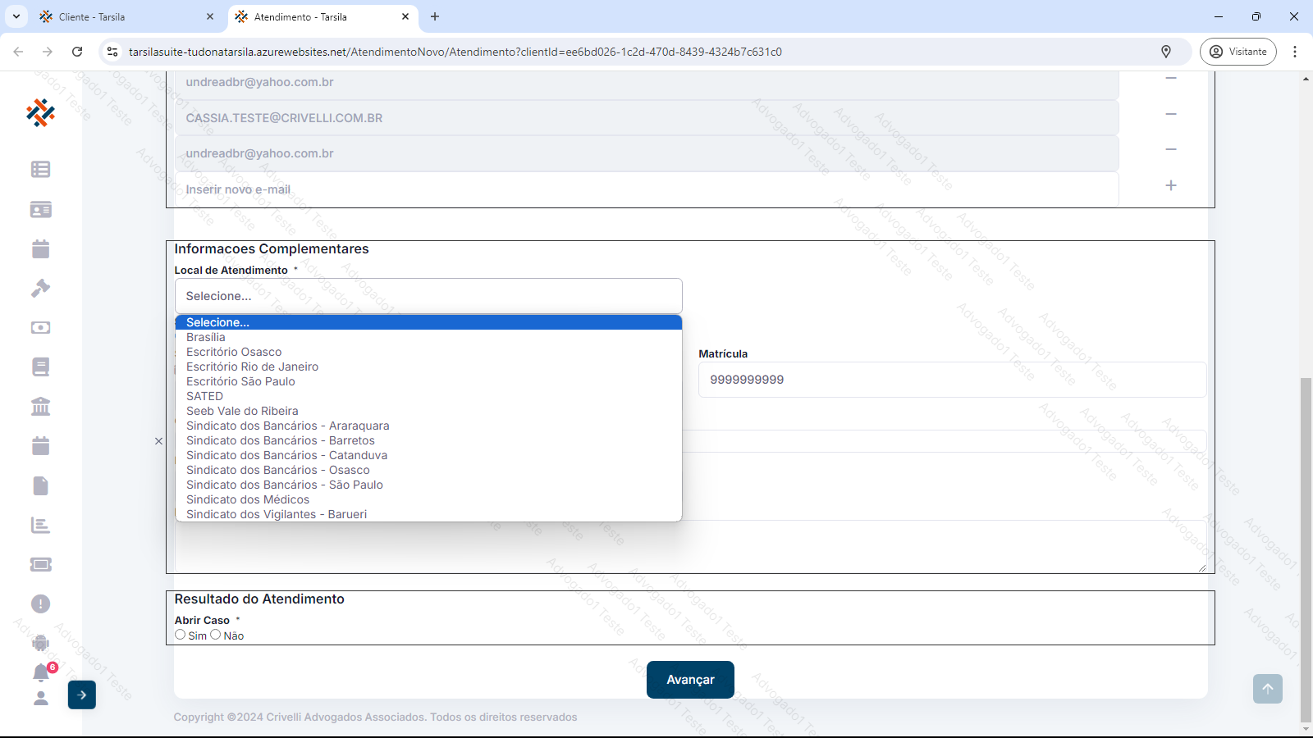The image size is (1313, 738).
Task: Click the bar chart reports icon
Action: pyautogui.click(x=40, y=525)
